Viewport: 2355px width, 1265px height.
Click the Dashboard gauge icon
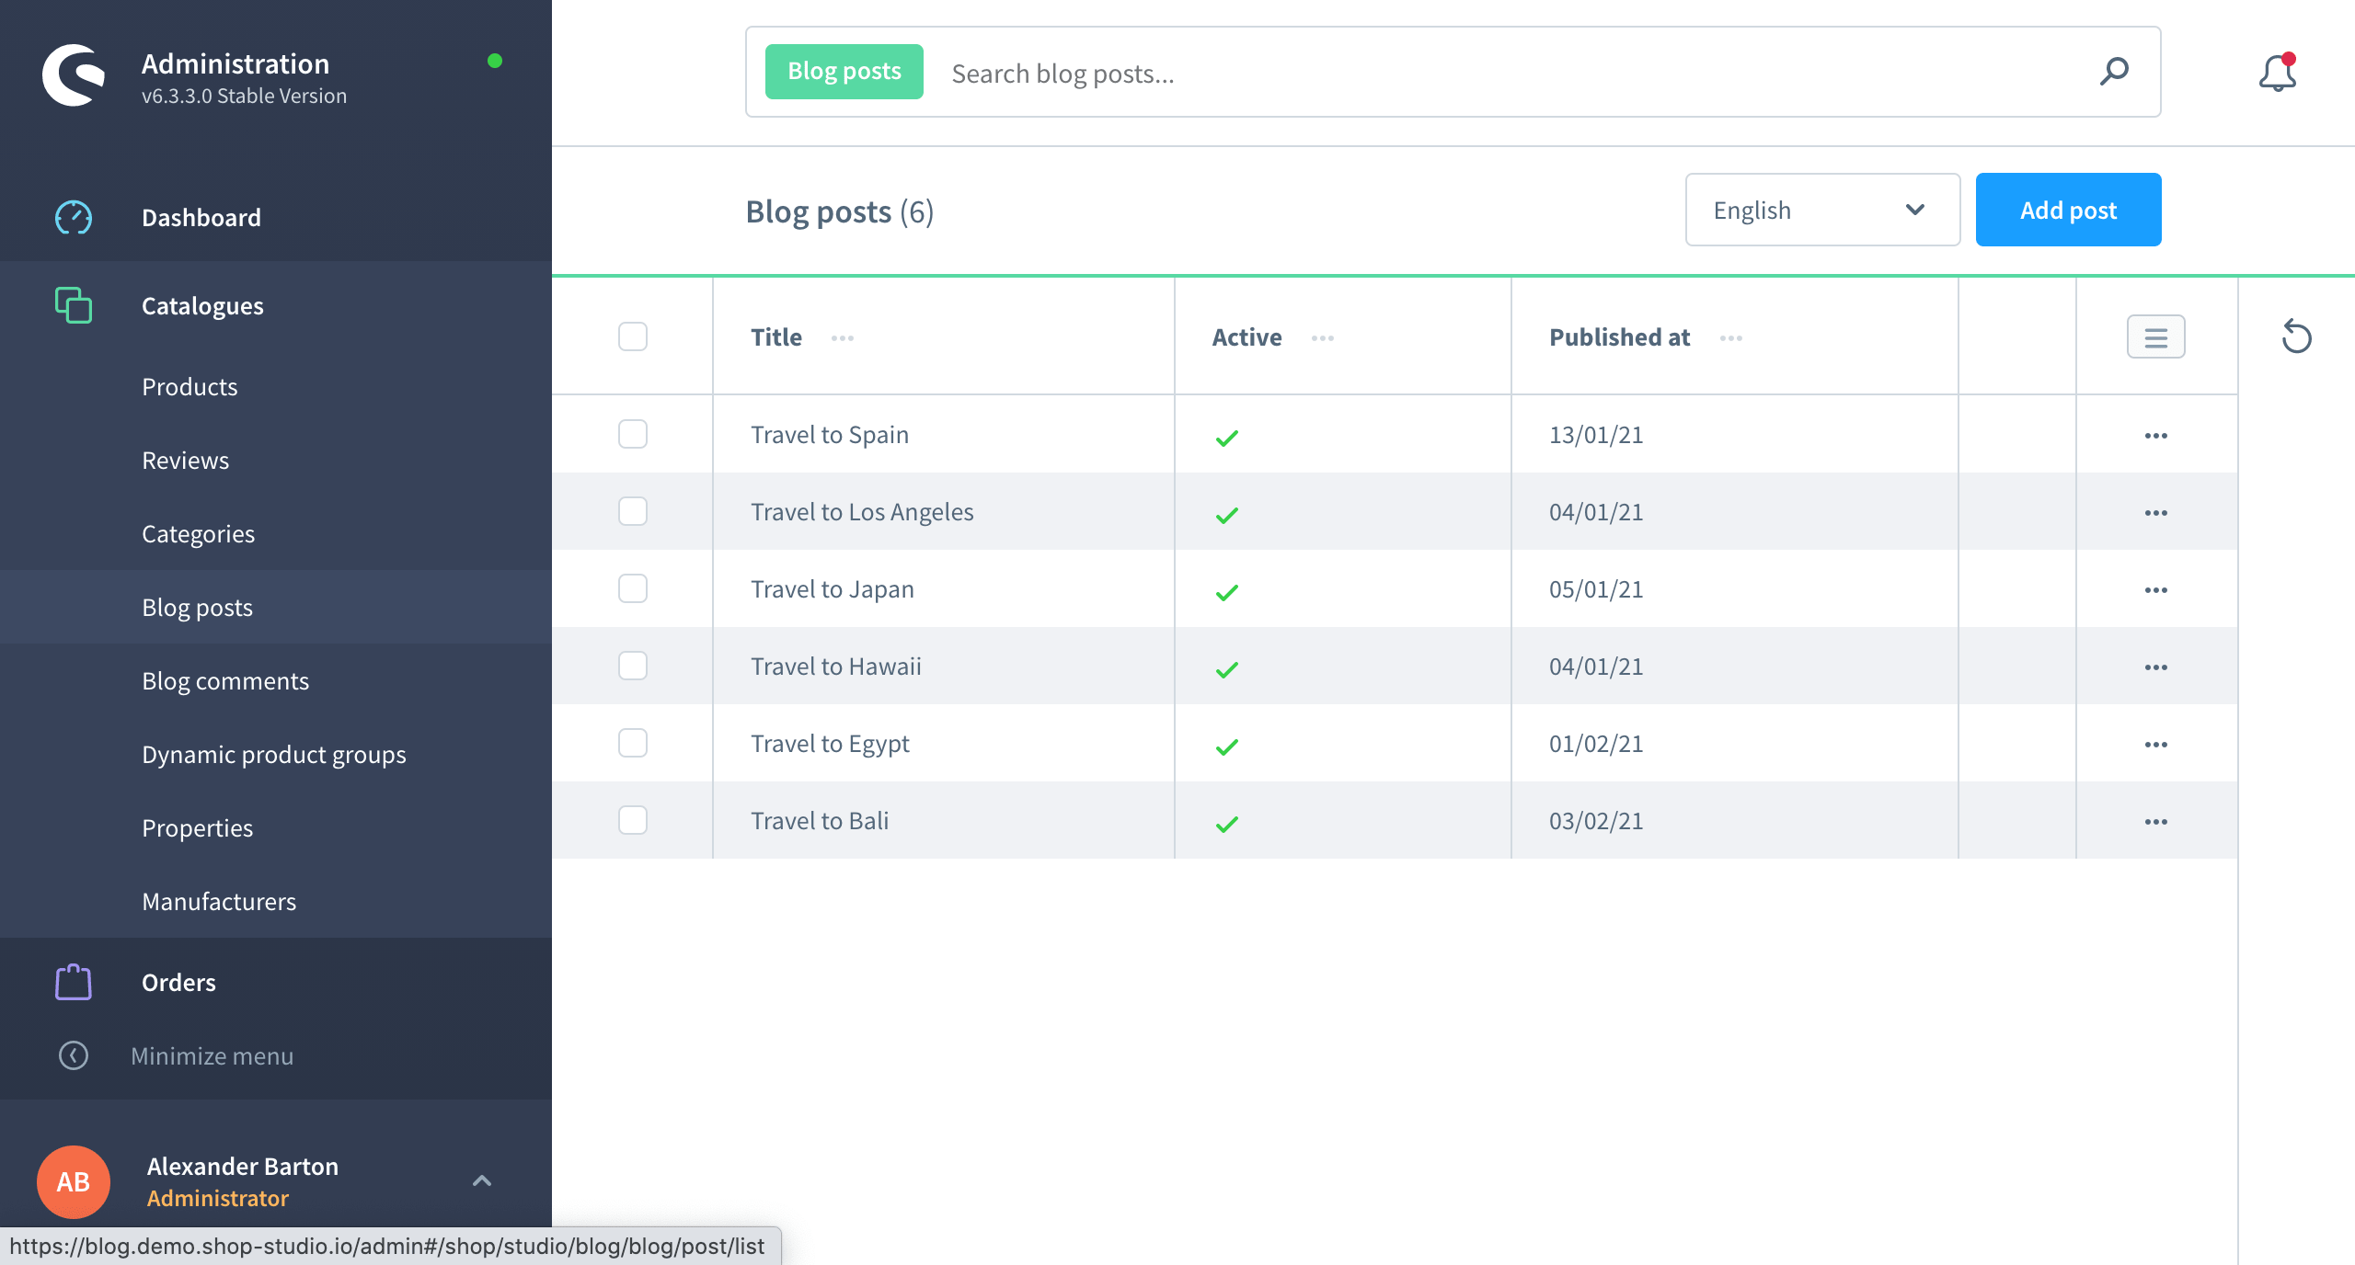pyautogui.click(x=74, y=218)
